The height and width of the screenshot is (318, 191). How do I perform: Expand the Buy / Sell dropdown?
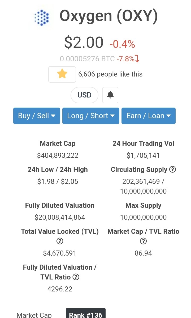(37, 116)
